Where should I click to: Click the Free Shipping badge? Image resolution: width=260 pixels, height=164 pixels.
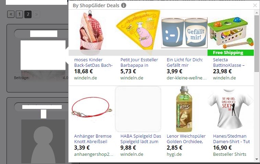click(231, 53)
